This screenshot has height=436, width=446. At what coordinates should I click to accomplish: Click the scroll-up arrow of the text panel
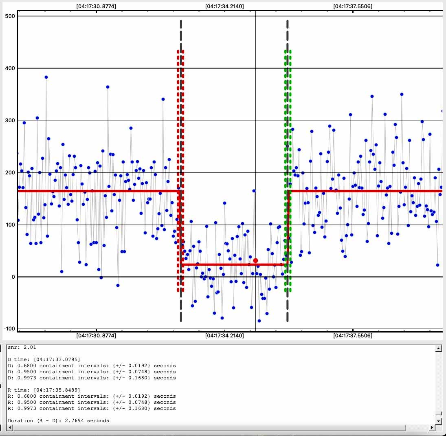438,348
